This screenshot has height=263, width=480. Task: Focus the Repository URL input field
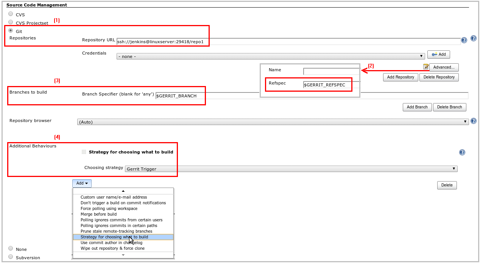pos(288,42)
